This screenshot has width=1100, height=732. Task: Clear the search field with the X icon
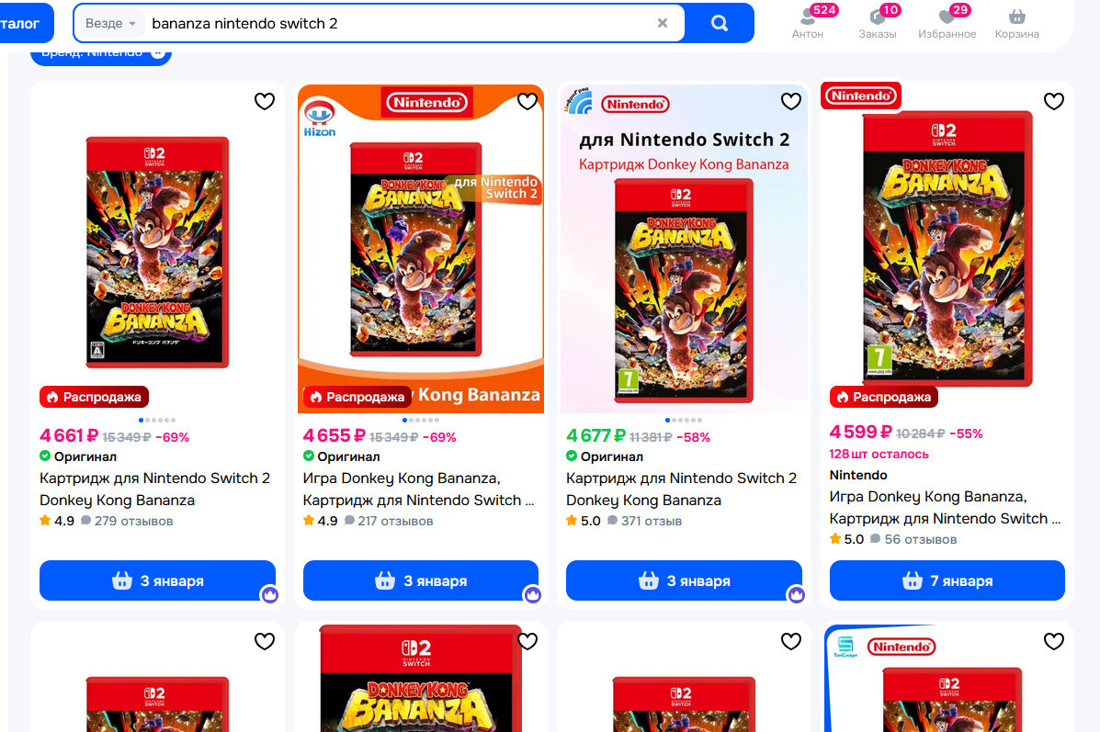[663, 23]
